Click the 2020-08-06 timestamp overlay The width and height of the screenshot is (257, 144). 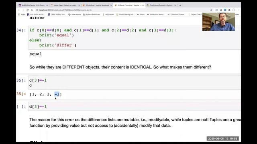222,139
